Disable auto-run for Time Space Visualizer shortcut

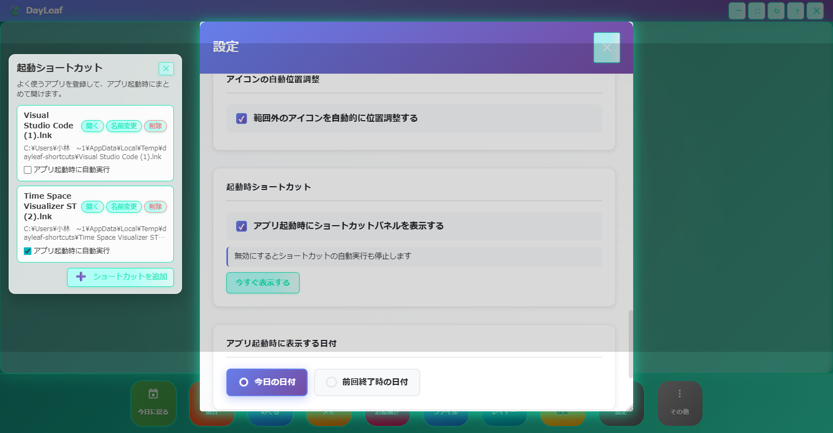(x=28, y=251)
